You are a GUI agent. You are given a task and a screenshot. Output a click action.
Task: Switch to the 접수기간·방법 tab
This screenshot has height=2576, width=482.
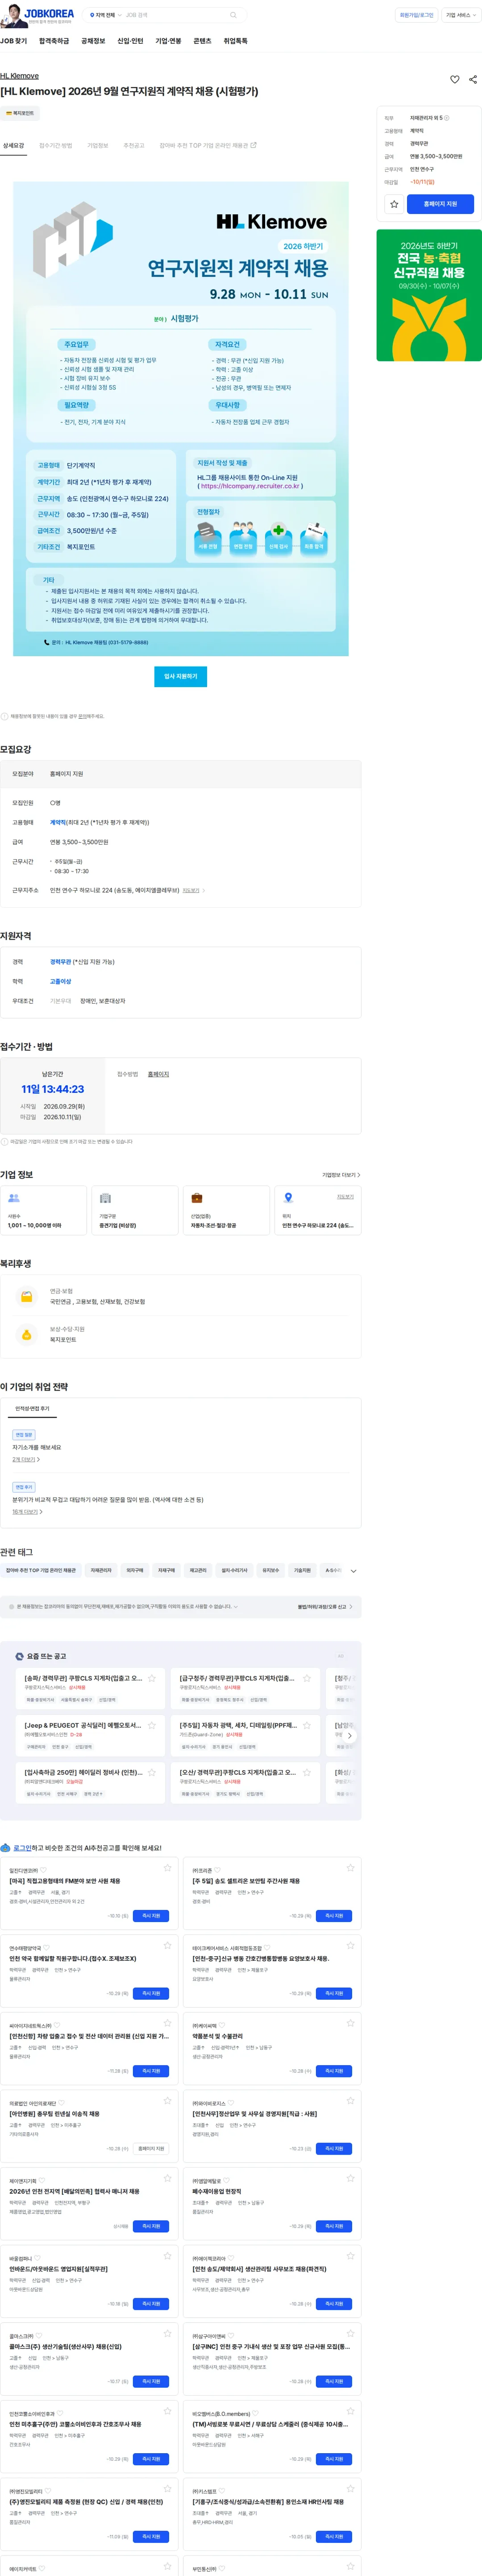click(x=56, y=145)
